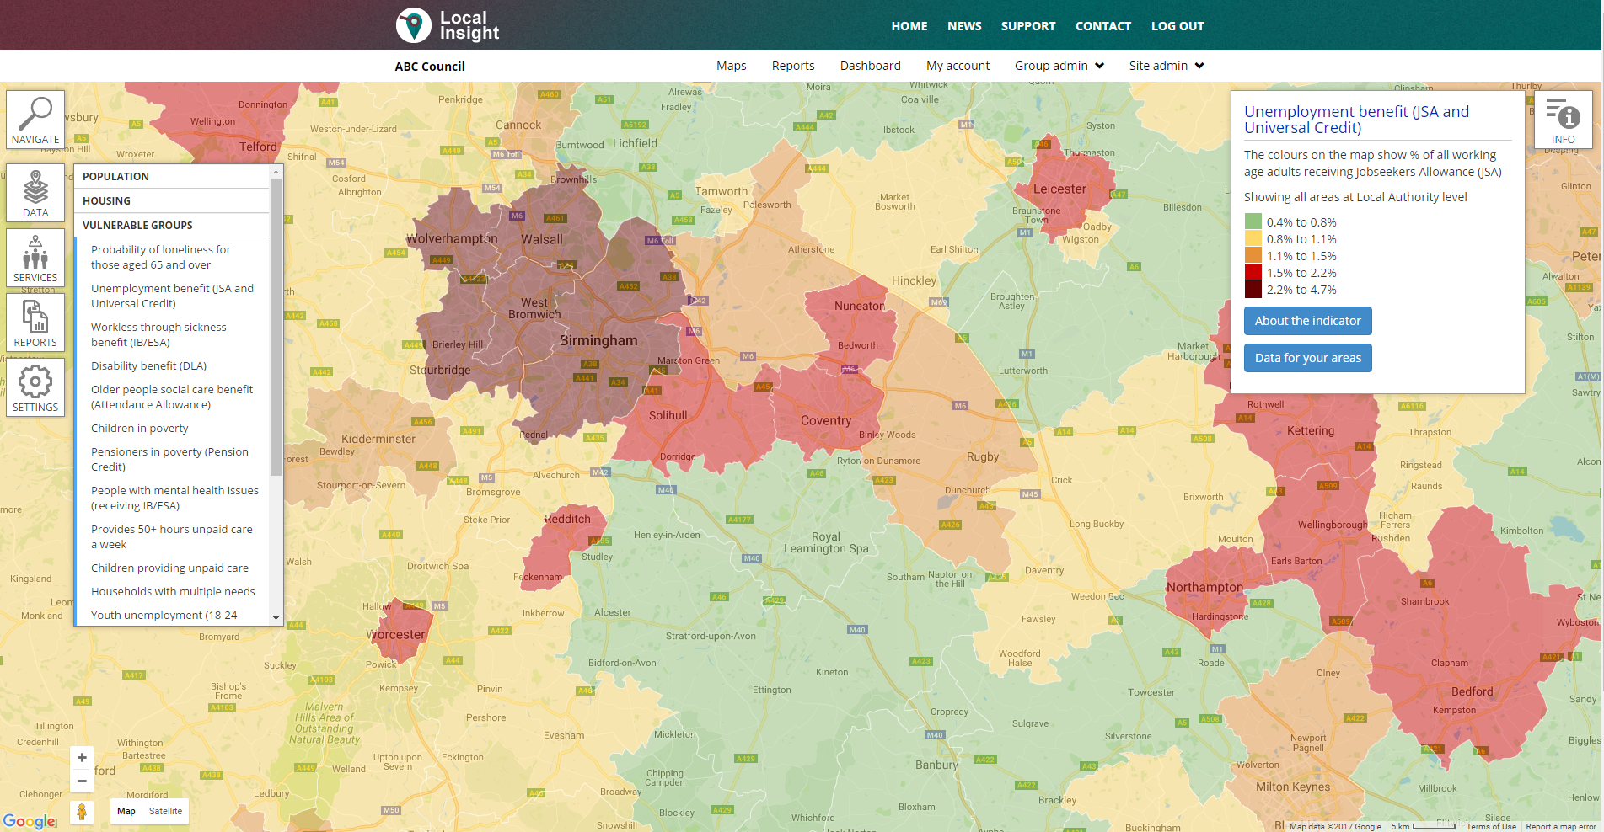Open the SUPPORT page

coord(1028,26)
